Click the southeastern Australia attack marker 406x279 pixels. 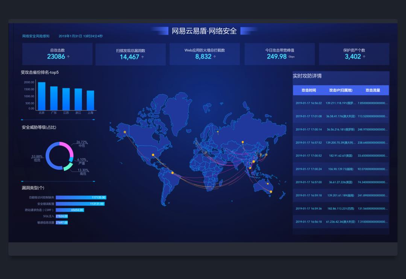point(271,192)
